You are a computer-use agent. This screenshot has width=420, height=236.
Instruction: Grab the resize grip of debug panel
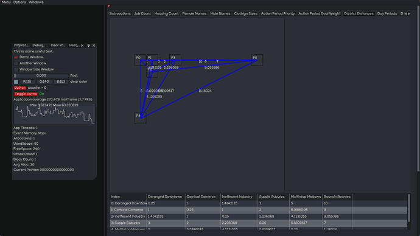click(95, 178)
